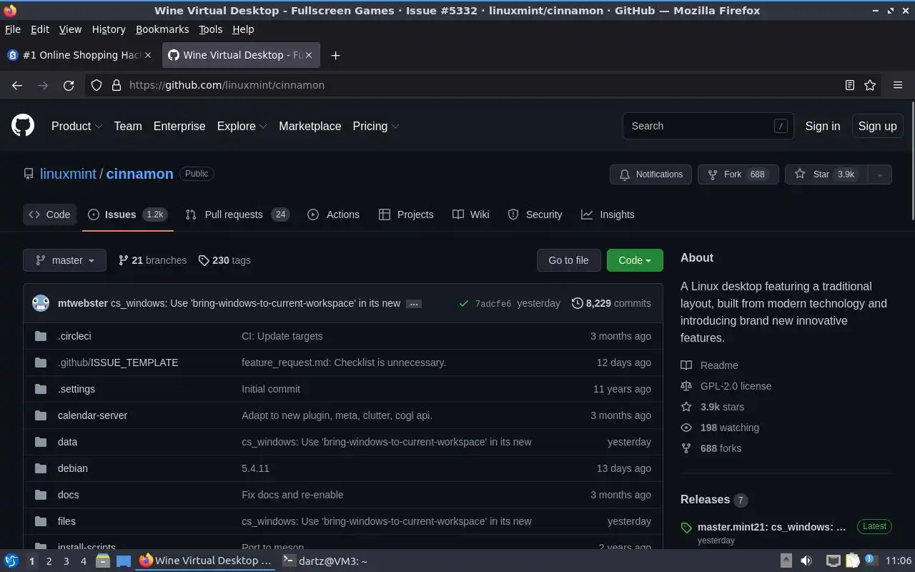Click the tracking protection shield icon
Viewport: 915px width, 572px height.
(x=97, y=85)
